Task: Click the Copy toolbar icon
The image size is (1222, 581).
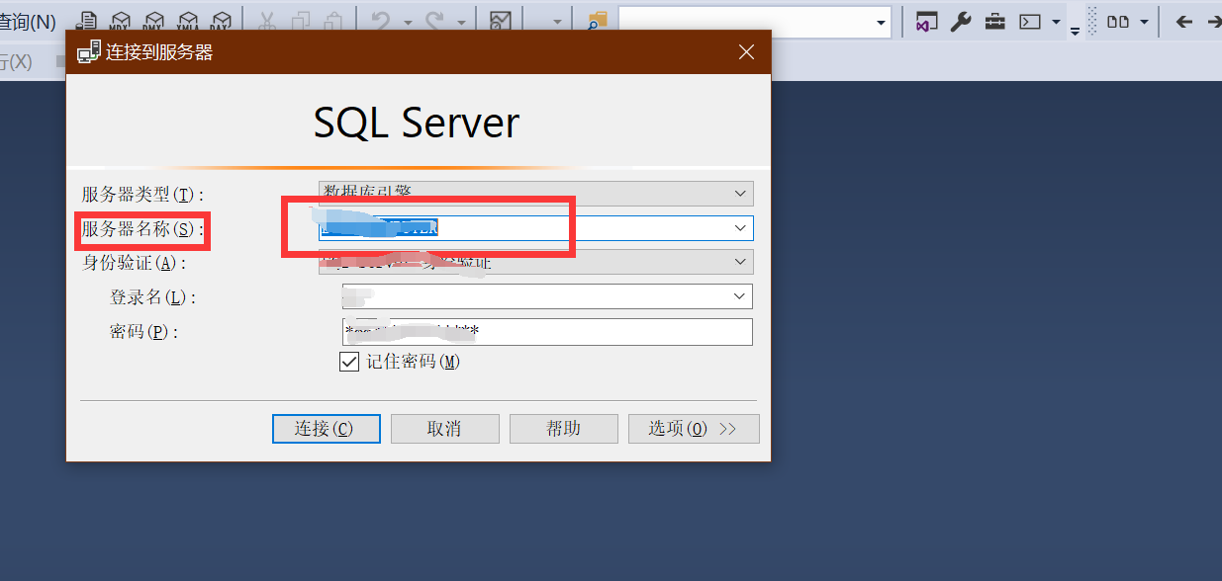Action: 301,21
